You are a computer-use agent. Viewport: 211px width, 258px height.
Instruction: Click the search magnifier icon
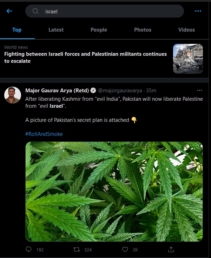(x=35, y=11)
